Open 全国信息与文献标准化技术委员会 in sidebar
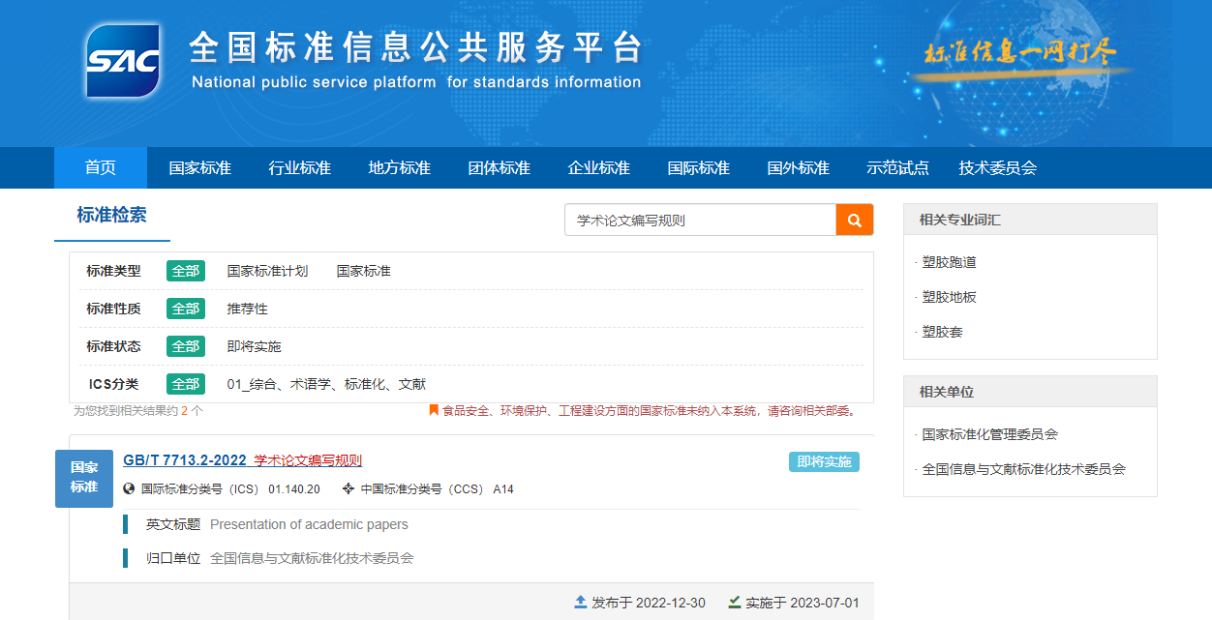 1023,469
